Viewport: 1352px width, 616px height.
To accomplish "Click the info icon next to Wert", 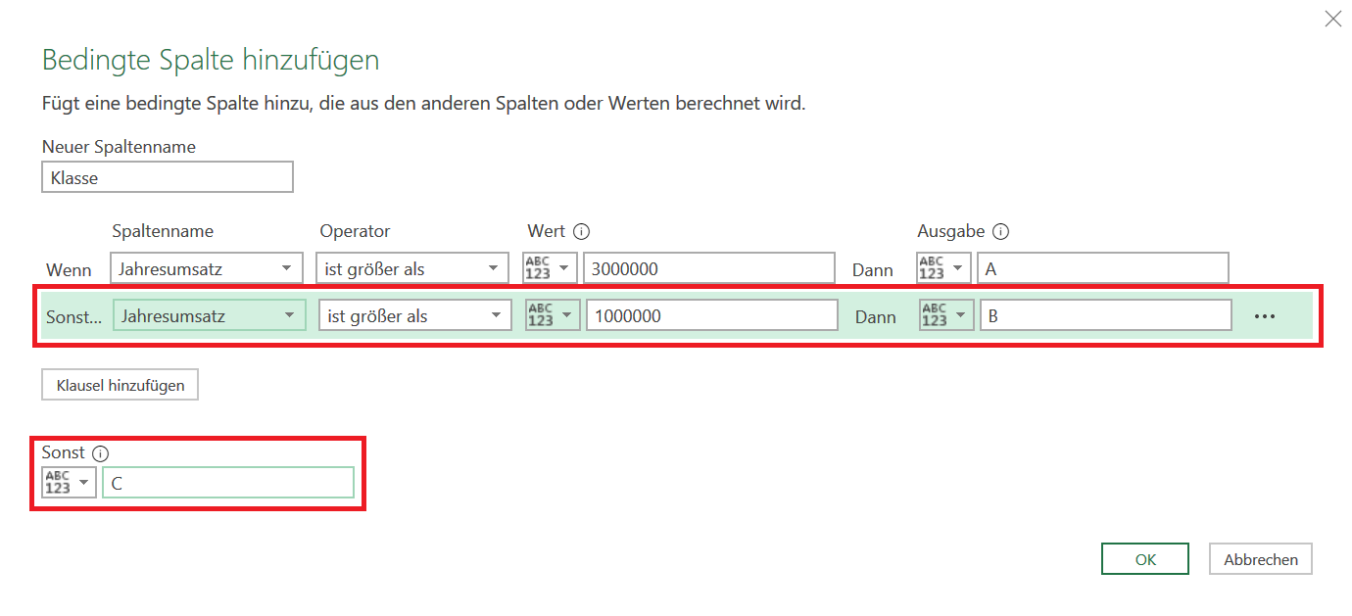I will pyautogui.click(x=582, y=232).
